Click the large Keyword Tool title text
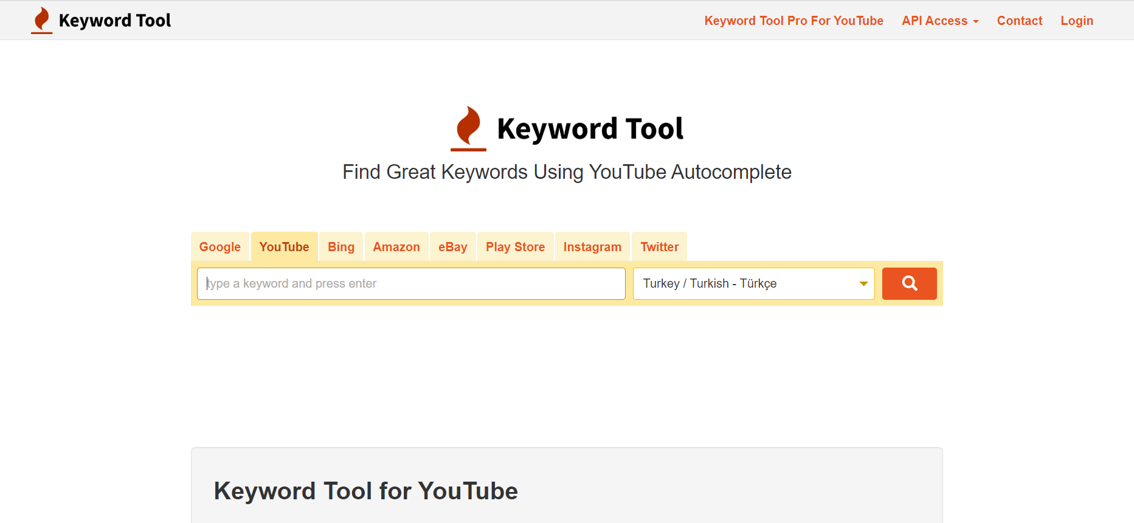The width and height of the screenshot is (1134, 523). coord(590,129)
